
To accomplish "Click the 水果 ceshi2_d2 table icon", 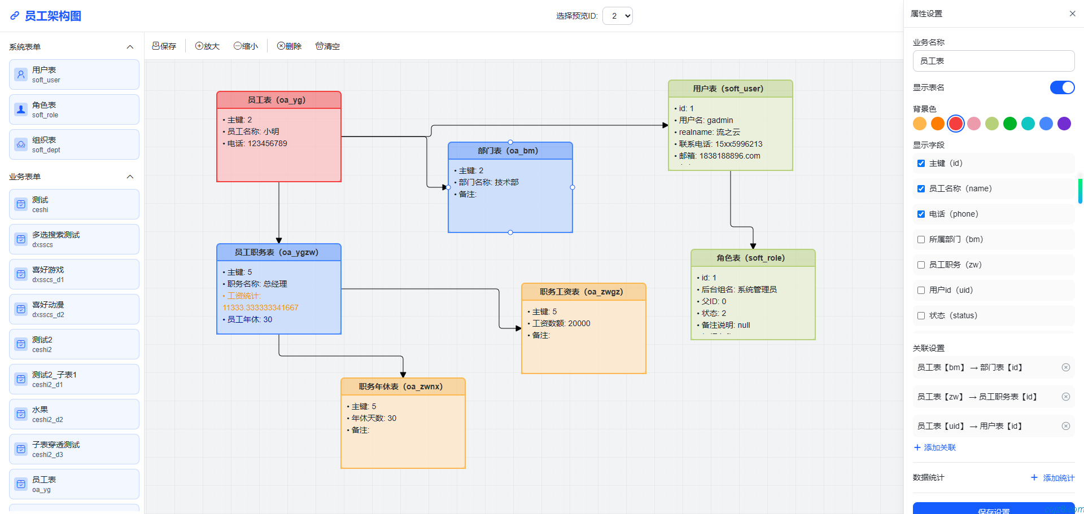I will click(21, 414).
